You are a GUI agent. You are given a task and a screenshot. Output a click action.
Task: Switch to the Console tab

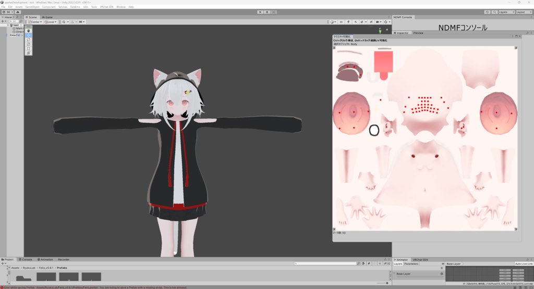[26, 259]
